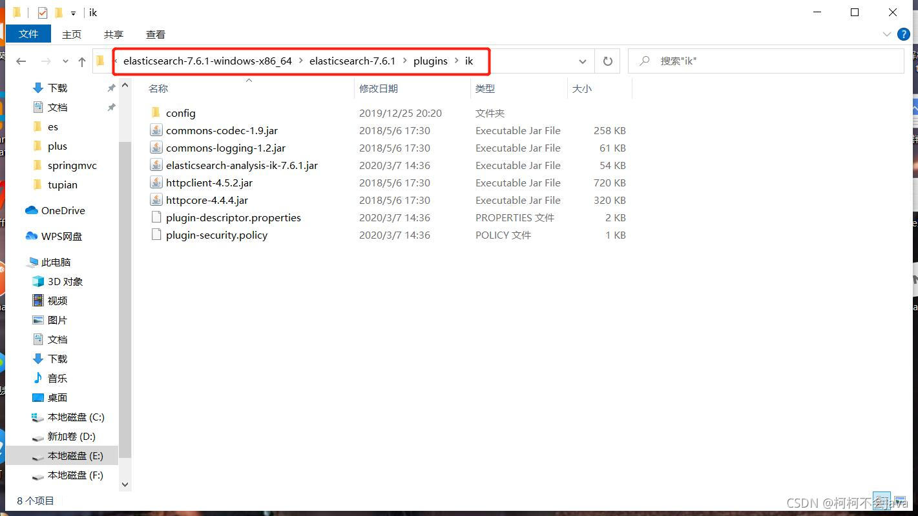Go up one folder level
The height and width of the screenshot is (516, 918).
click(x=81, y=61)
